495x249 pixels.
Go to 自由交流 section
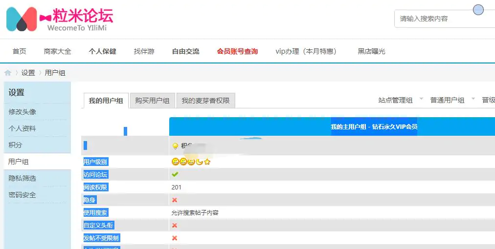click(186, 51)
